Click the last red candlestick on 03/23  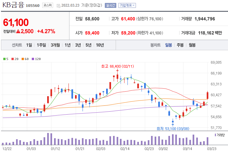click(207, 96)
